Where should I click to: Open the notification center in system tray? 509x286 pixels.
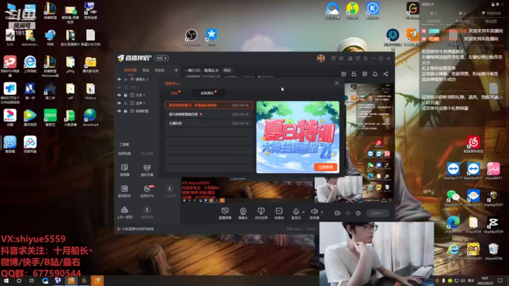[x=500, y=281]
